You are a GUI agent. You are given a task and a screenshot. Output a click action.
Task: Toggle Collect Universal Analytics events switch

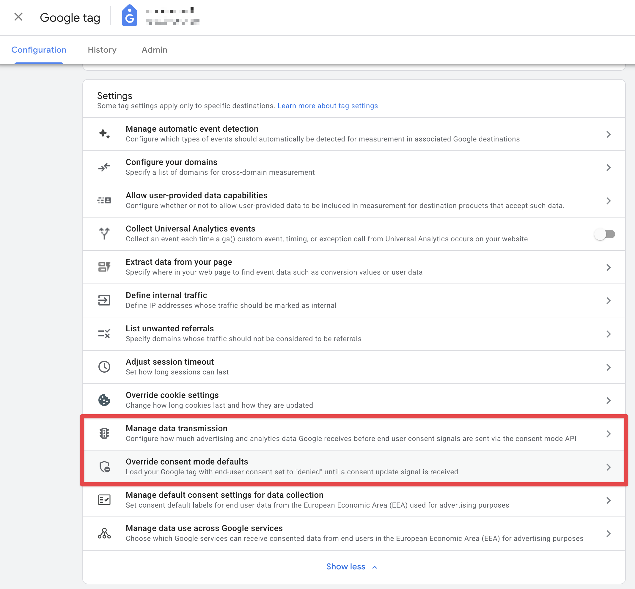pyautogui.click(x=604, y=234)
